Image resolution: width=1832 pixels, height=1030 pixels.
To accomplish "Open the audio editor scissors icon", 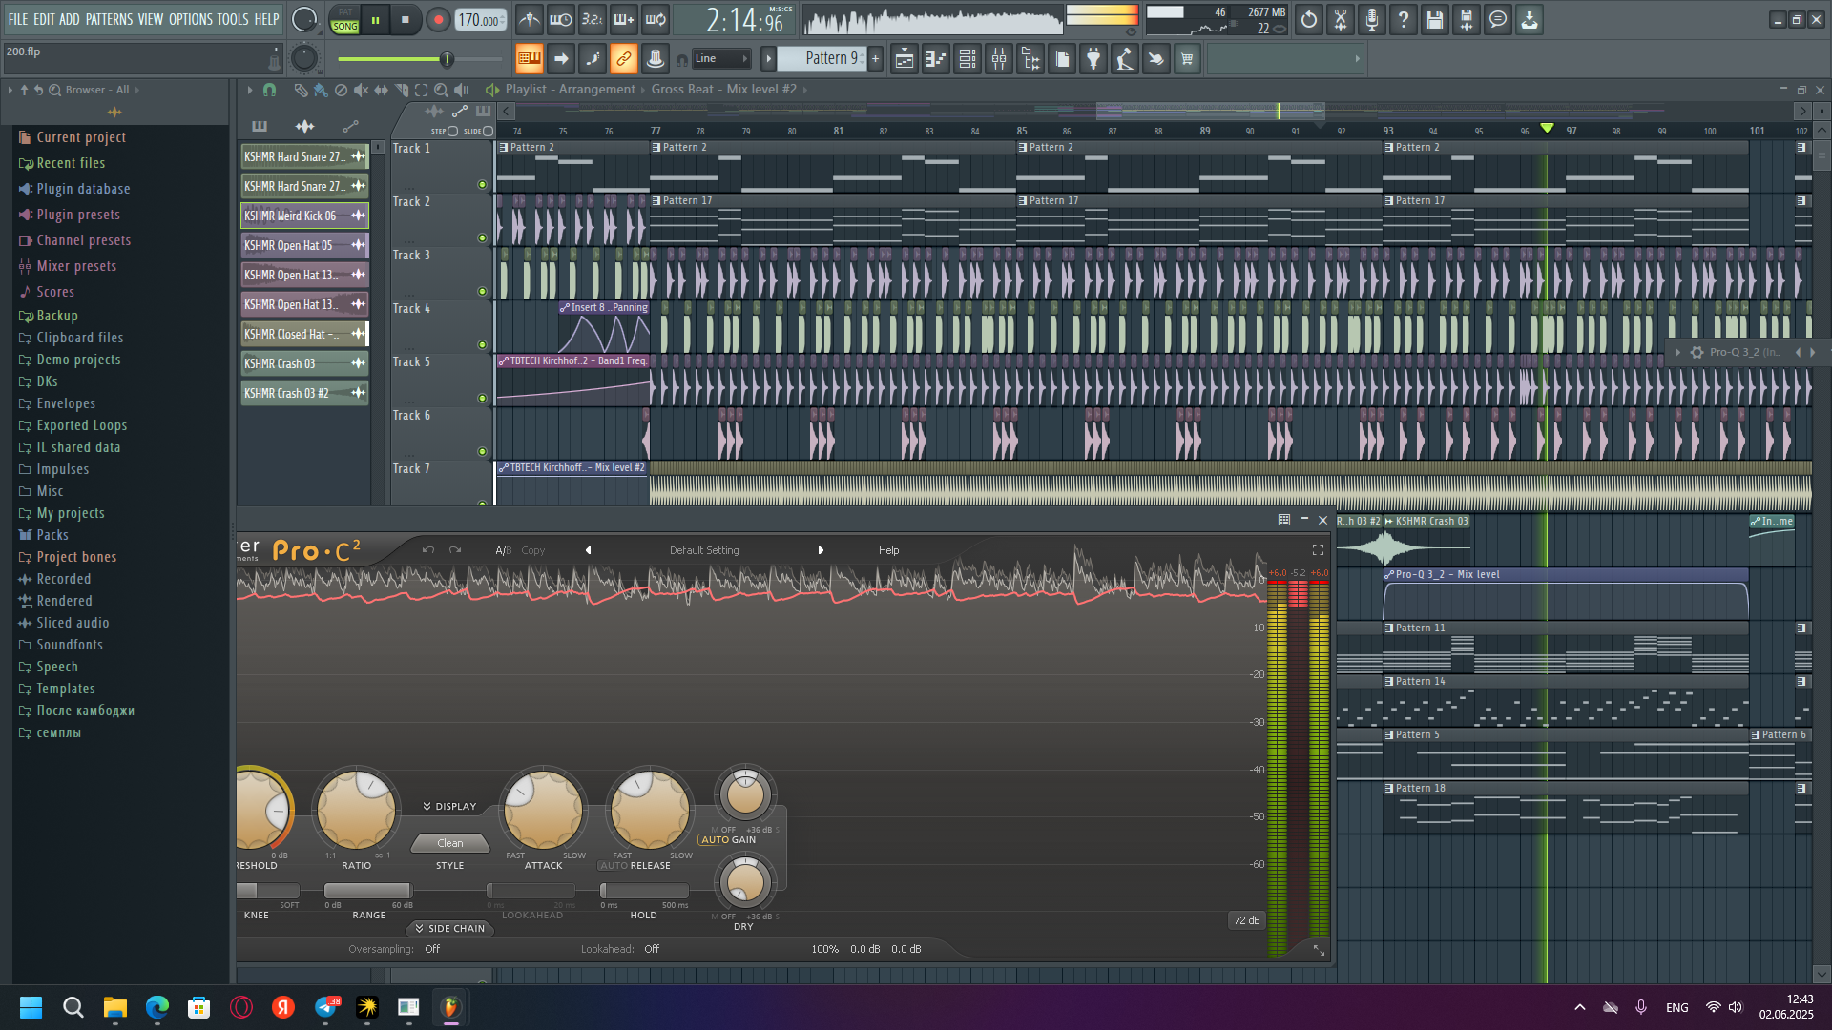I will coord(1341,20).
